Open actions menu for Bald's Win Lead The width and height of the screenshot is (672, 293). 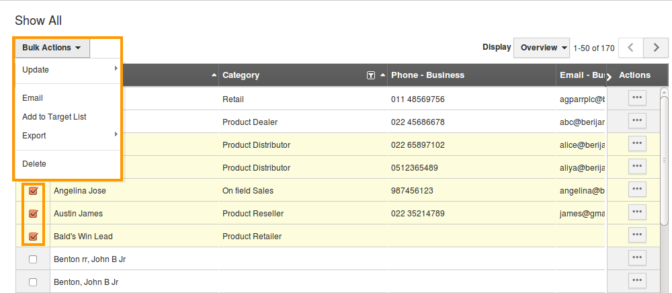click(637, 235)
